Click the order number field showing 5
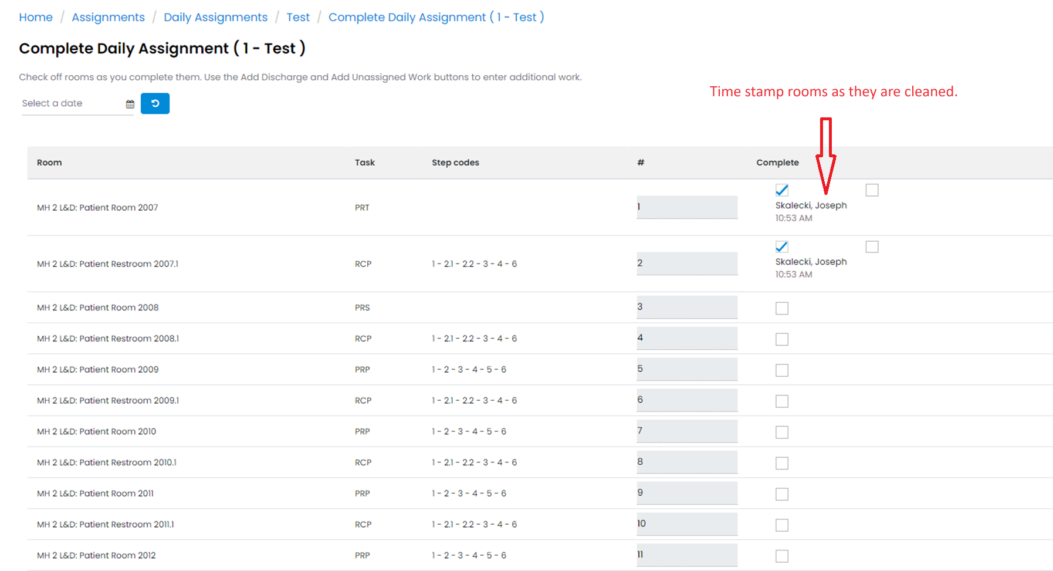1053x571 pixels. tap(687, 369)
